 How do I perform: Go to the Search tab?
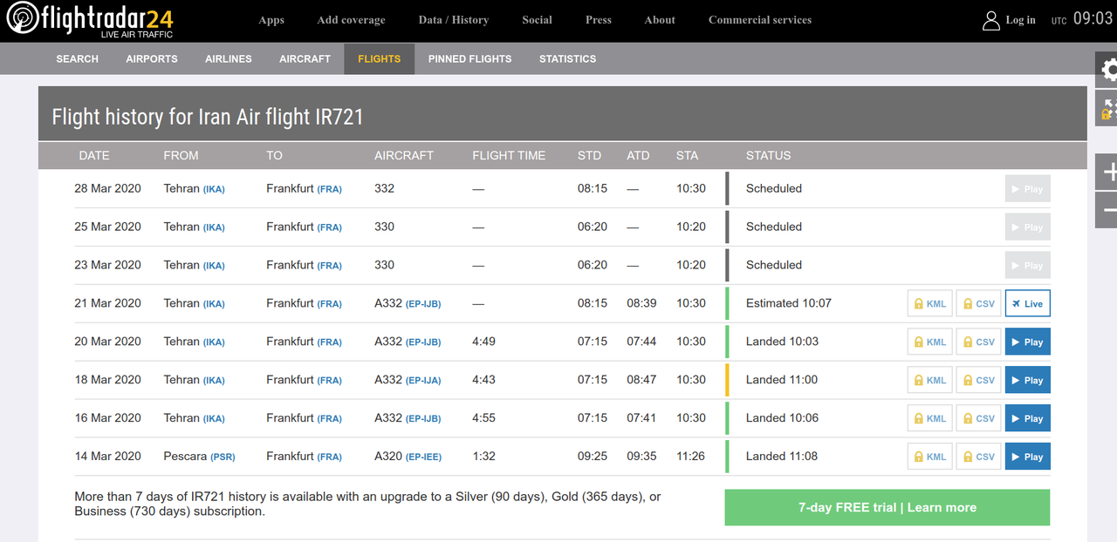[77, 59]
